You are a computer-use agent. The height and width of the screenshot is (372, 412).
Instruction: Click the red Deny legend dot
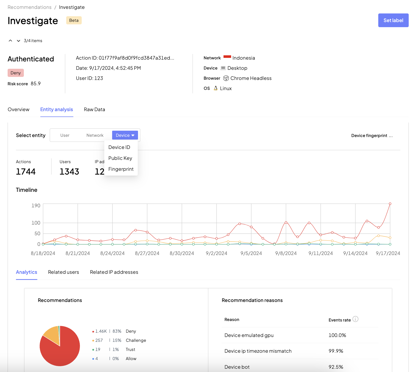(93, 332)
